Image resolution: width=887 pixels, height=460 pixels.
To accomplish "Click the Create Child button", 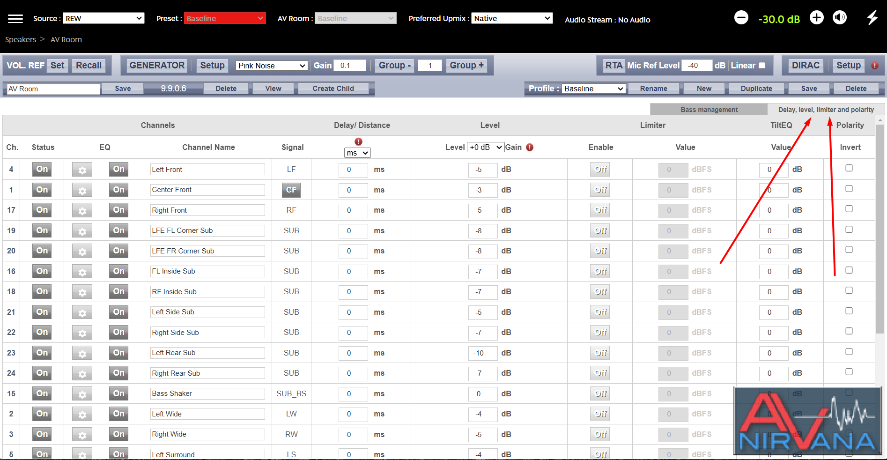I will (333, 89).
